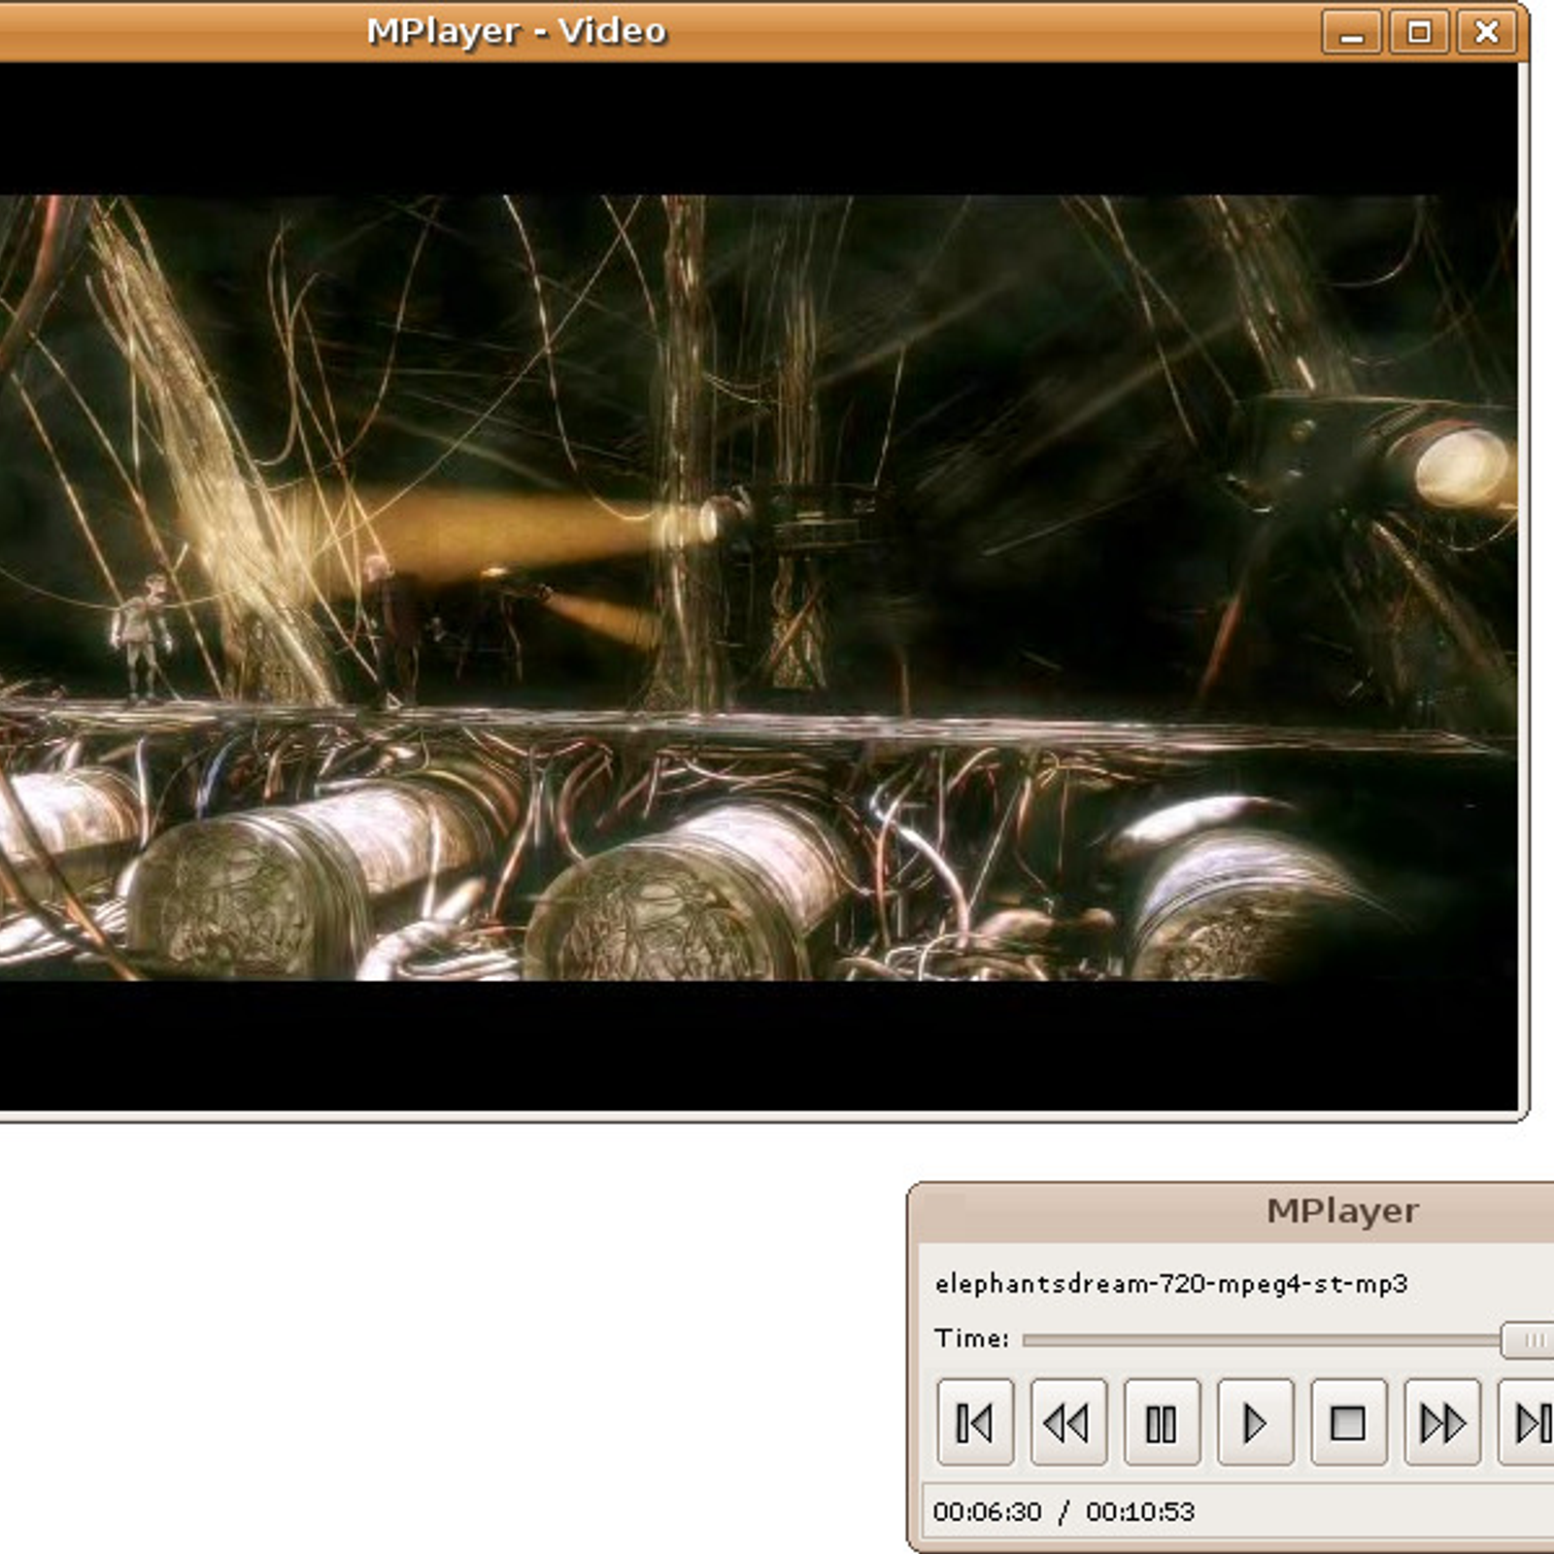This screenshot has width=1554, height=1554.
Task: Skip to previous track in MPlayer
Action: 975,1423
